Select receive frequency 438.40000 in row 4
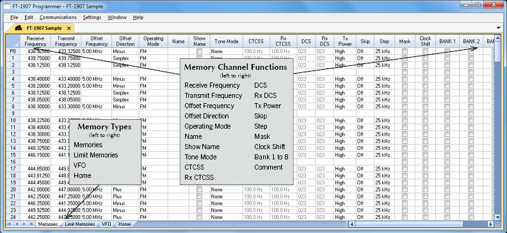The image size is (507, 233). pyautogui.click(x=35, y=79)
